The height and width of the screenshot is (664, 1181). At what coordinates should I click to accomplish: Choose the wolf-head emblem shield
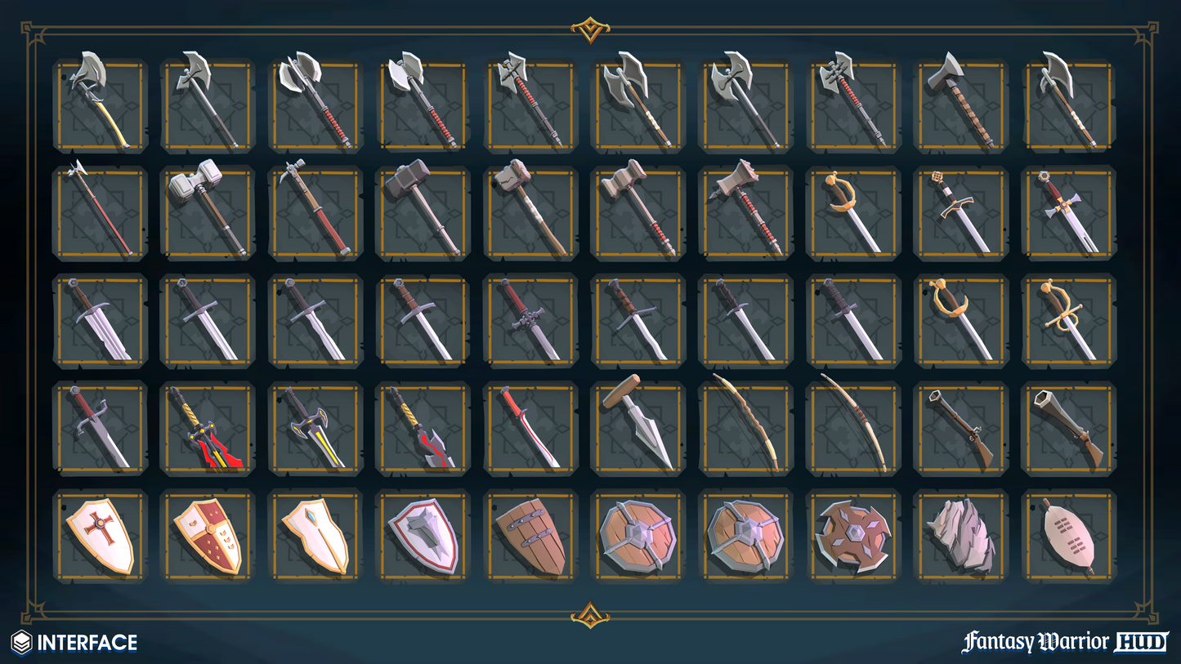pos(423,536)
